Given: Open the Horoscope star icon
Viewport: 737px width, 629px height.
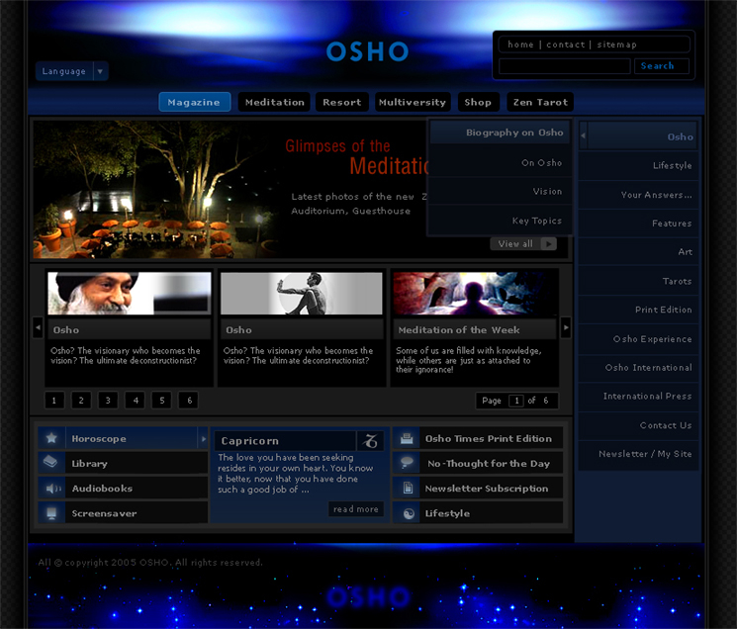Looking at the screenshot, I should click(51, 438).
